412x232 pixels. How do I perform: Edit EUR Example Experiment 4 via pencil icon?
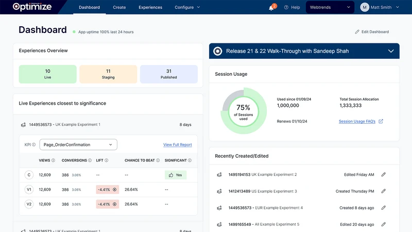[384, 208]
